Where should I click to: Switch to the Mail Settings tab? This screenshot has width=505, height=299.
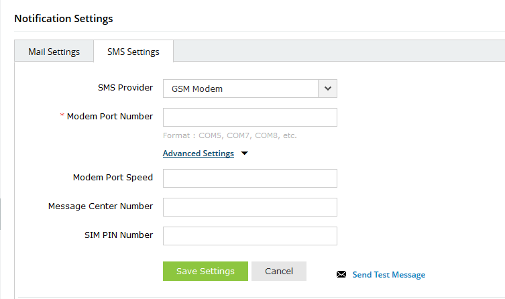pos(54,52)
